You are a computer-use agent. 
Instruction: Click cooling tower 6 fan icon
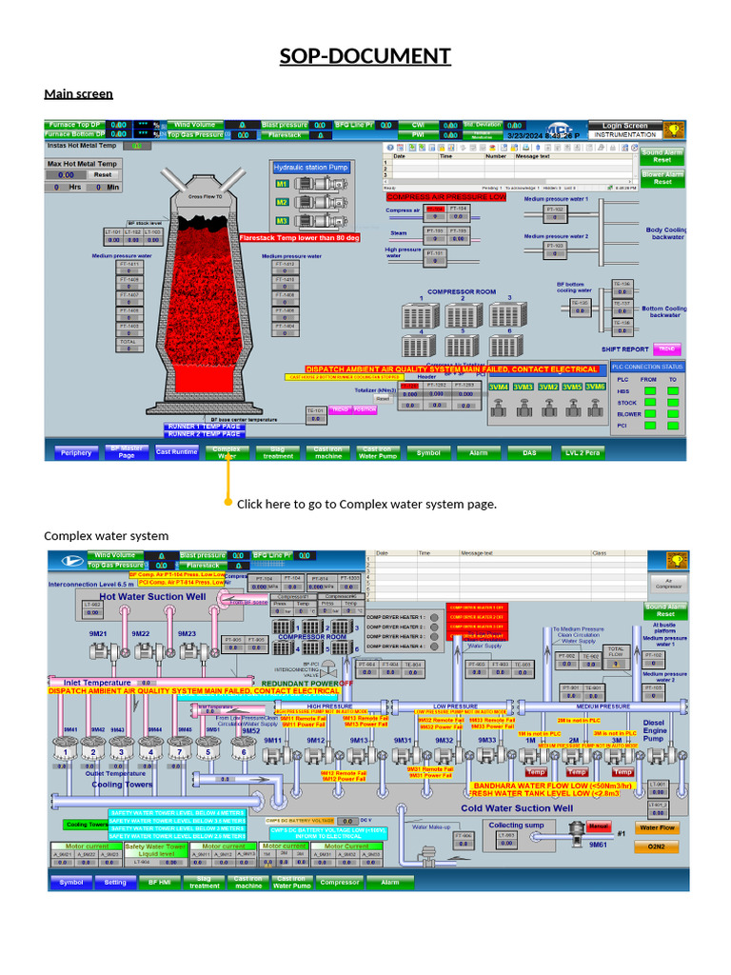(243, 748)
